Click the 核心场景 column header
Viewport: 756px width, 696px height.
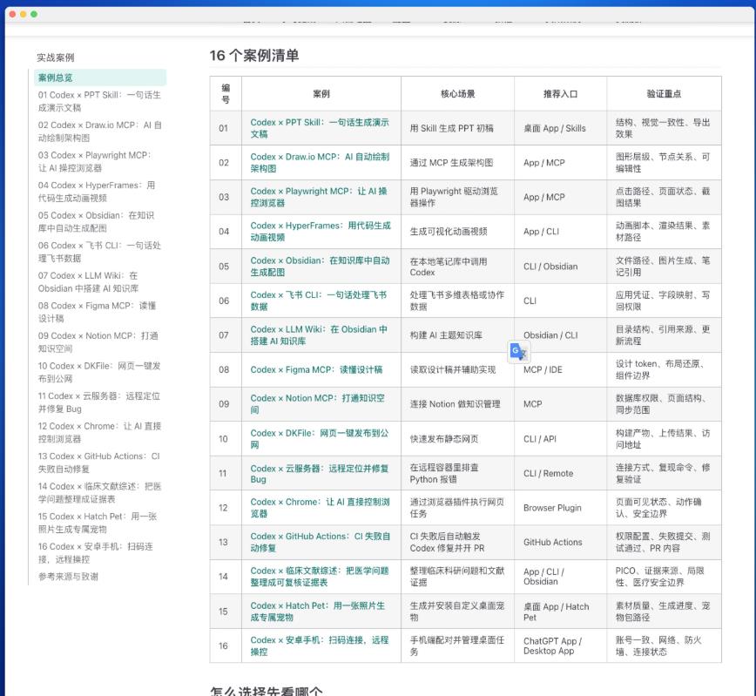pyautogui.click(x=457, y=93)
